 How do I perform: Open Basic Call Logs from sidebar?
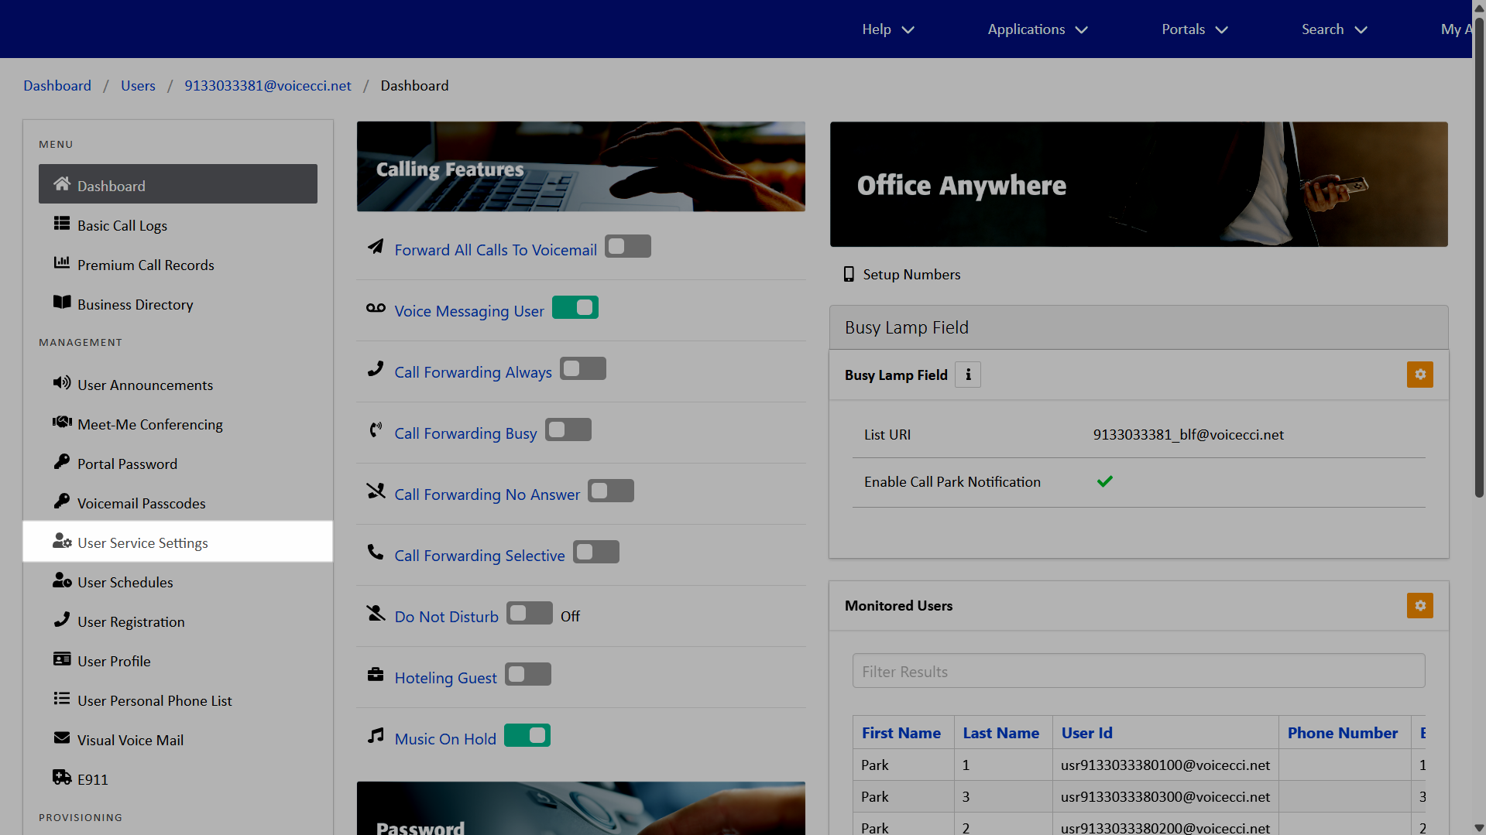[x=122, y=225]
